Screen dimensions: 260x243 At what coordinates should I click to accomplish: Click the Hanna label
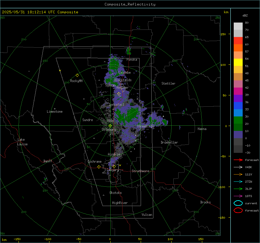tap(202, 129)
